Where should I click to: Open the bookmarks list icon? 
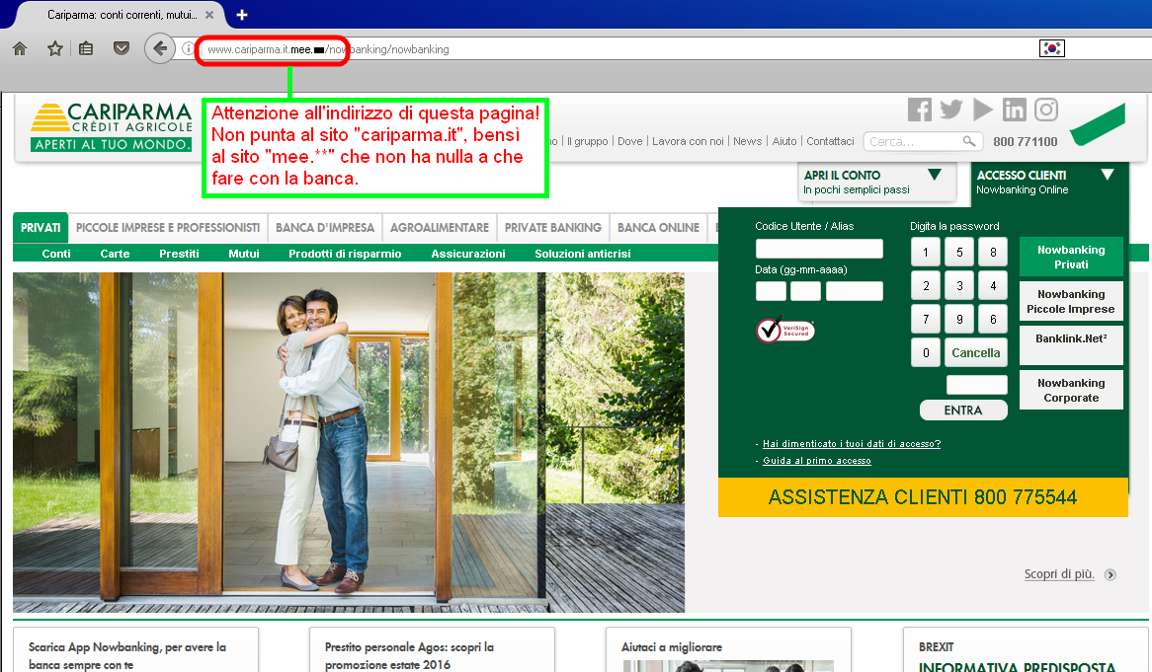pyautogui.click(x=86, y=49)
